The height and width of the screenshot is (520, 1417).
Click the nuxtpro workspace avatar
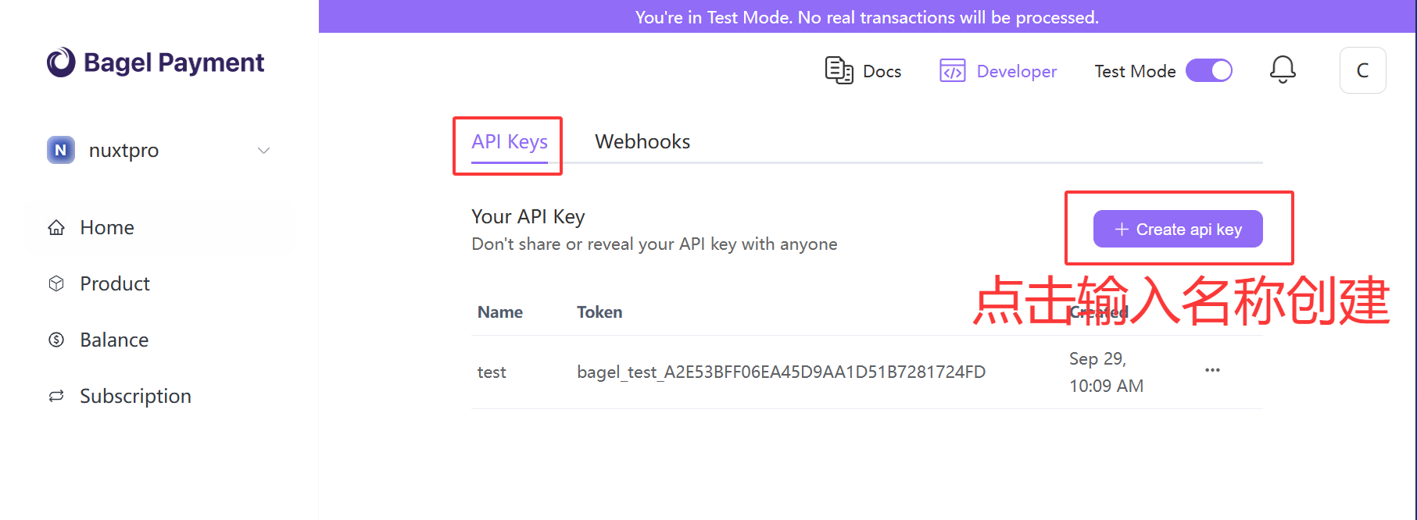61,150
